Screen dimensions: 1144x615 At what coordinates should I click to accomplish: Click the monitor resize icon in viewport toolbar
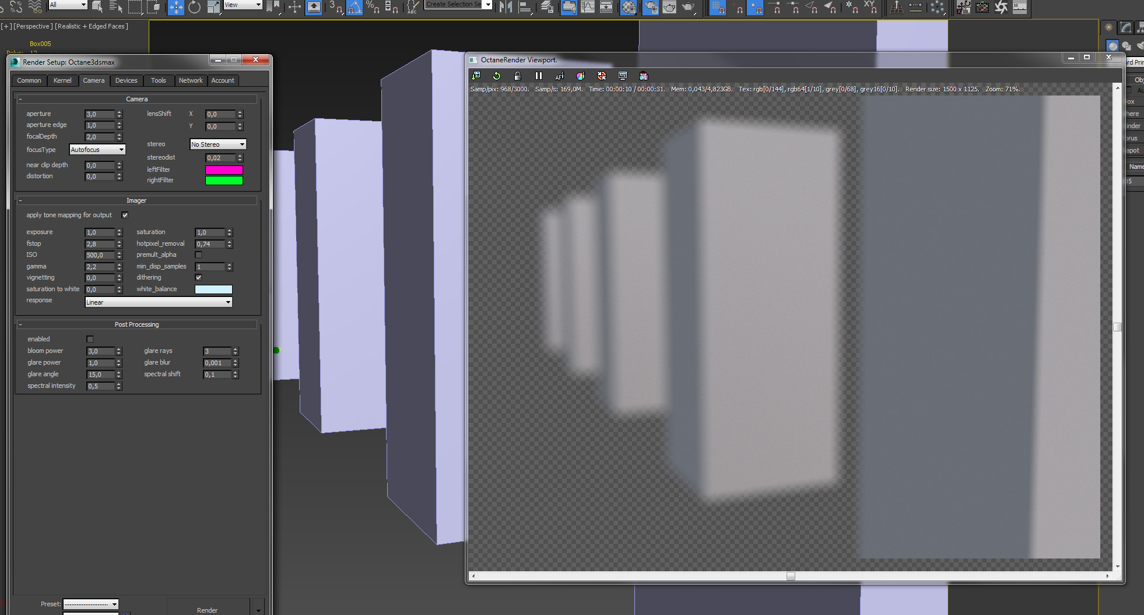tap(623, 76)
